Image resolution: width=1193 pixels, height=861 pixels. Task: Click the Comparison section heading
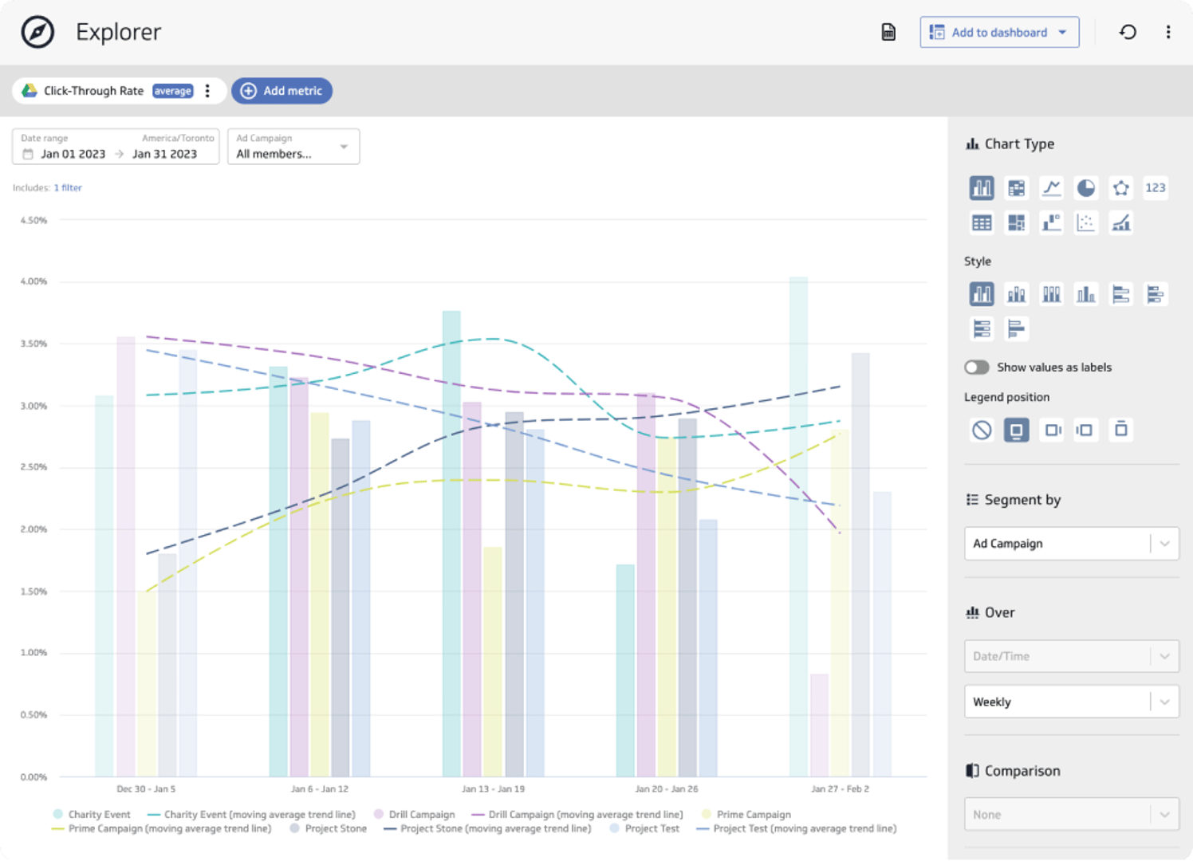coord(1013,771)
